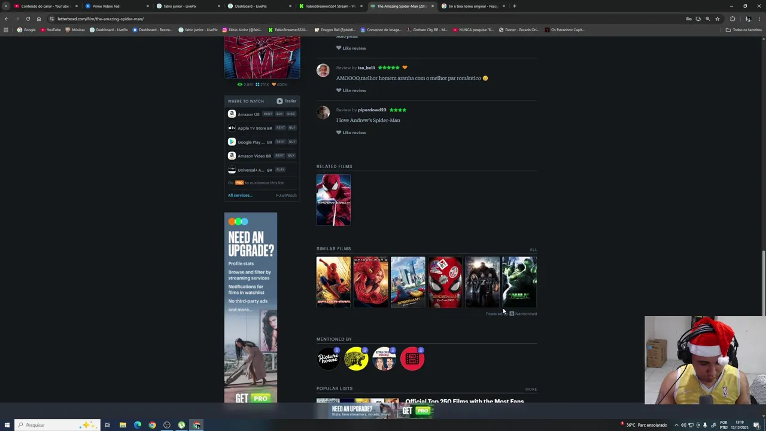Open the Picturehouse podcast mention icon

(x=328, y=359)
